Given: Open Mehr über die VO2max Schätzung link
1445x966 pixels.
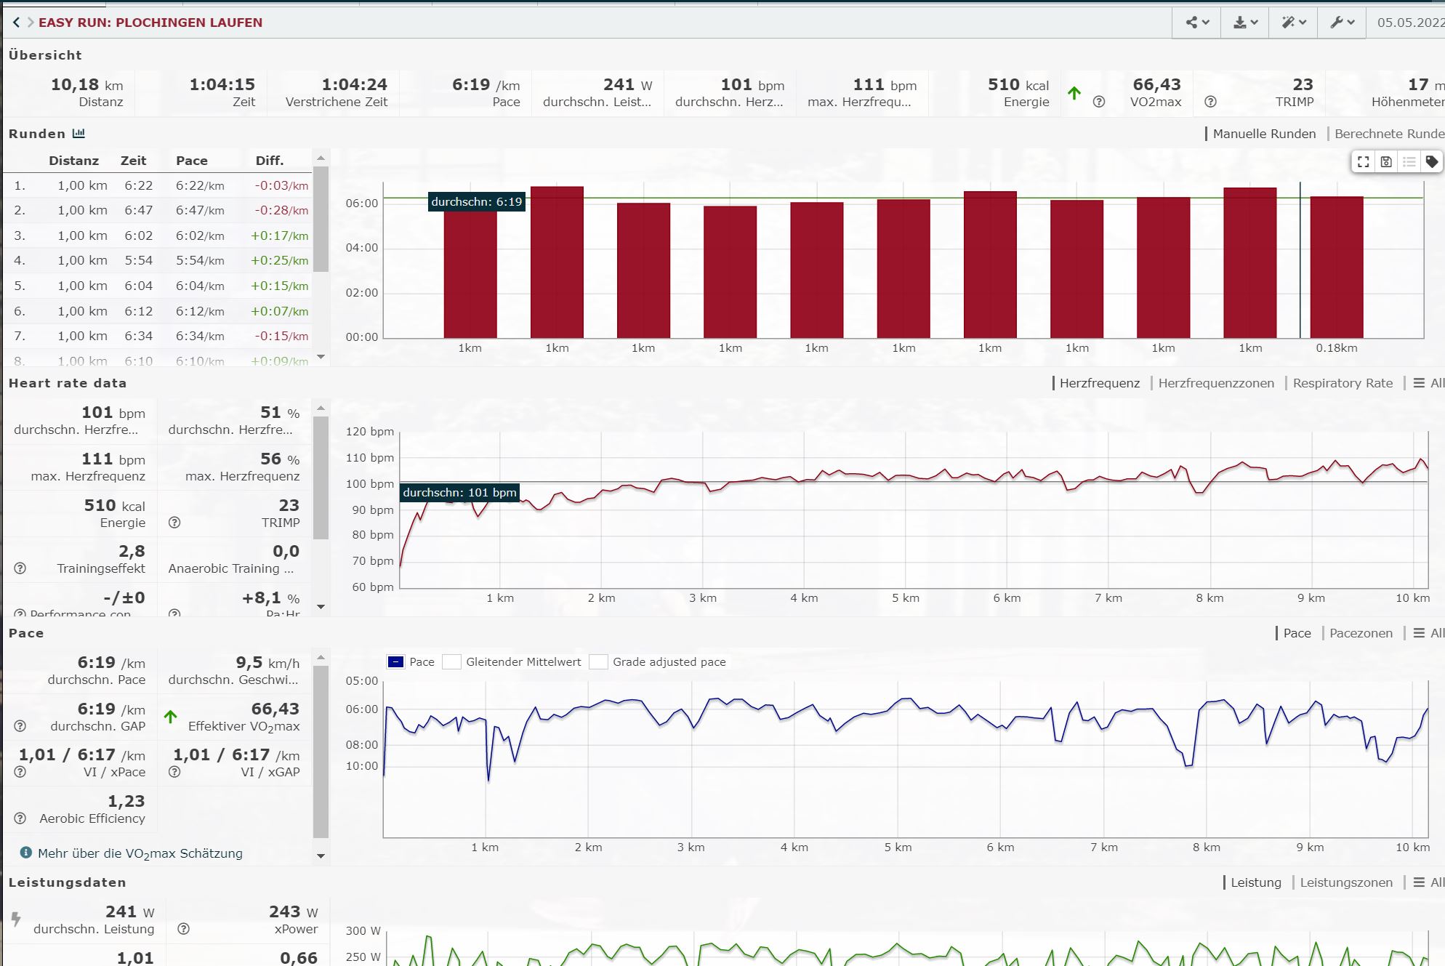Looking at the screenshot, I should tap(140, 853).
